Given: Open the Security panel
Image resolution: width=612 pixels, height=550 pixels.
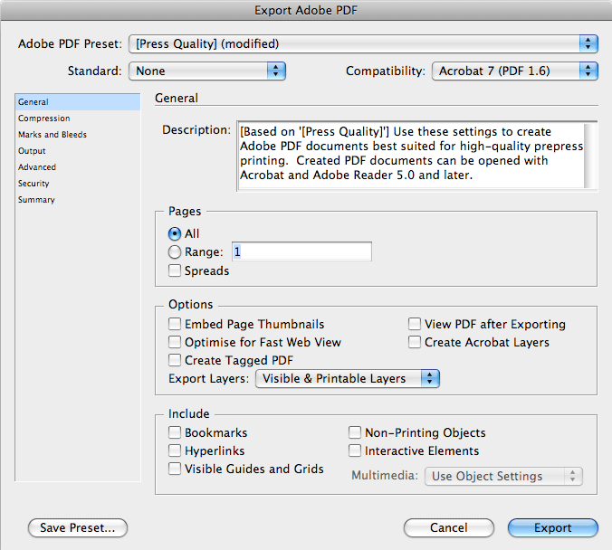Looking at the screenshot, I should (78, 184).
